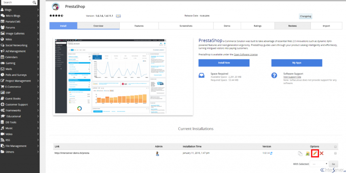Click the Frameworks gears icon
This screenshot has width=346, height=173.
[3, 110]
